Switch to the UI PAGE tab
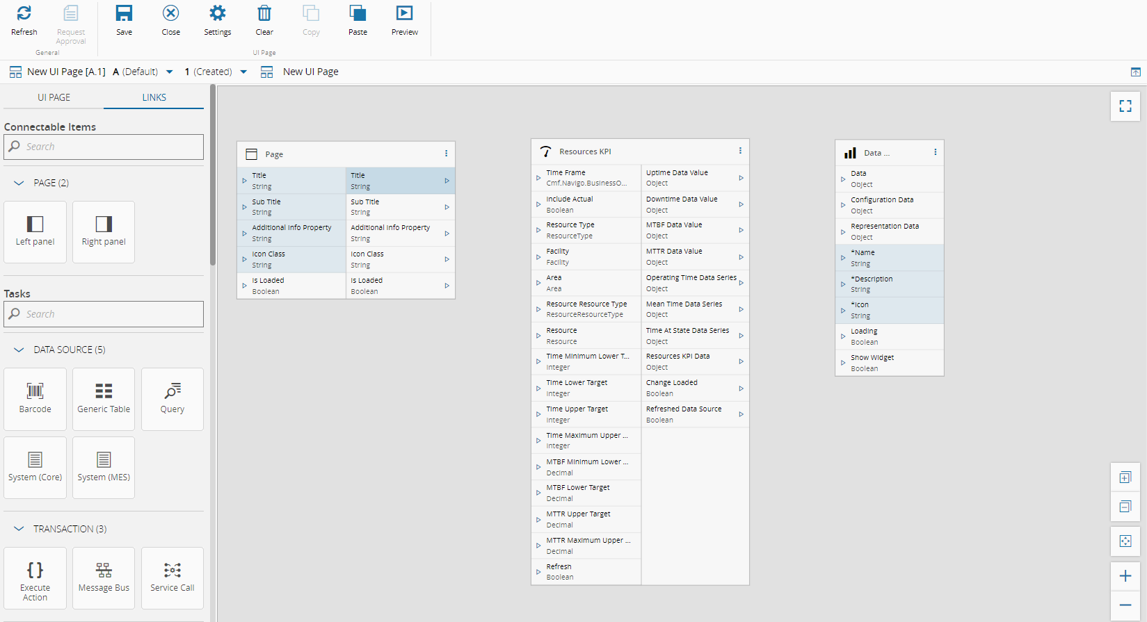This screenshot has height=622, width=1147. point(54,97)
